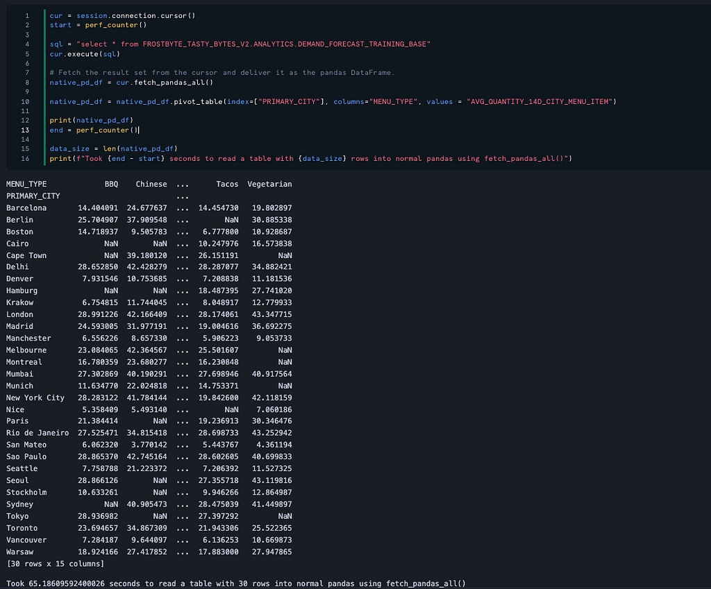The image size is (711, 589).
Task: Click the 'Denver' row label
Action: point(19,279)
